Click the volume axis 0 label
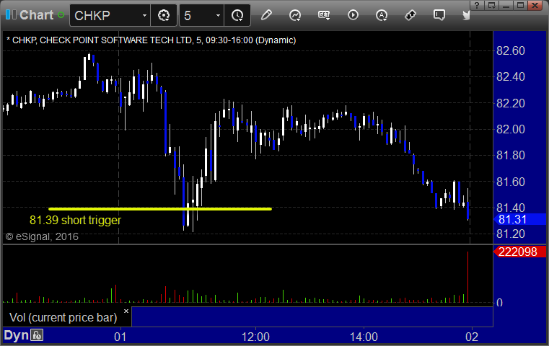The image size is (549, 346). (x=499, y=303)
